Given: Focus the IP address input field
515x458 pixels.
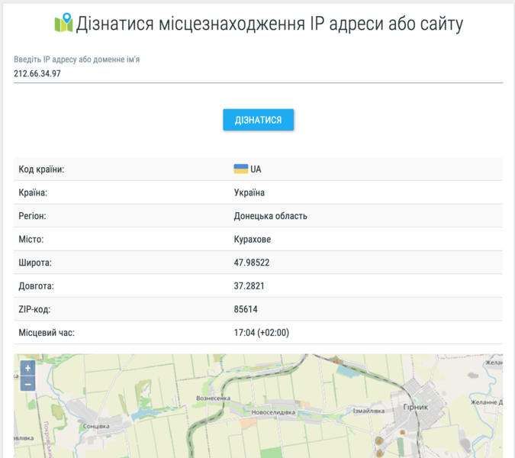Looking at the screenshot, I should tap(258, 74).
